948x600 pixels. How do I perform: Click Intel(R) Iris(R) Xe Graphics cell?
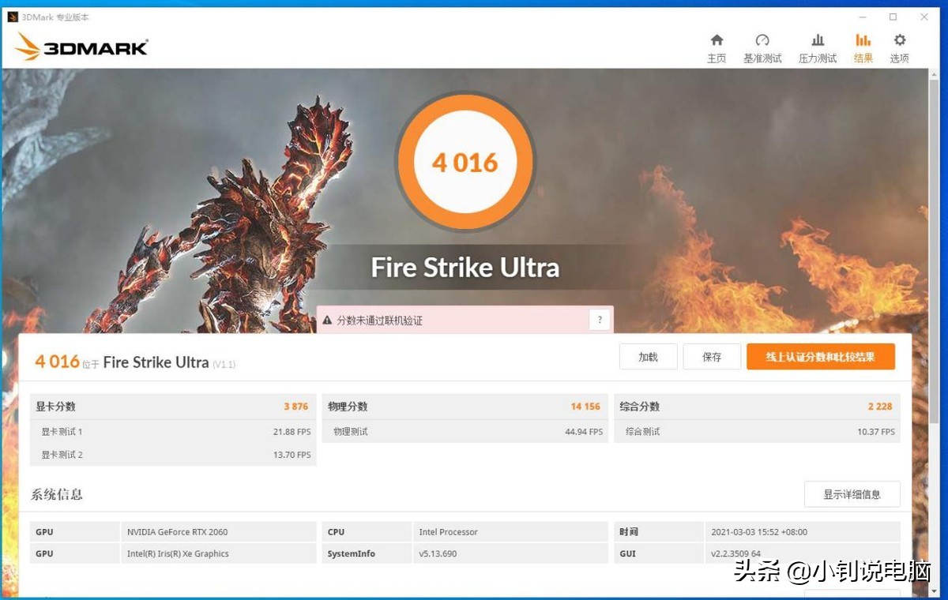coord(218,553)
